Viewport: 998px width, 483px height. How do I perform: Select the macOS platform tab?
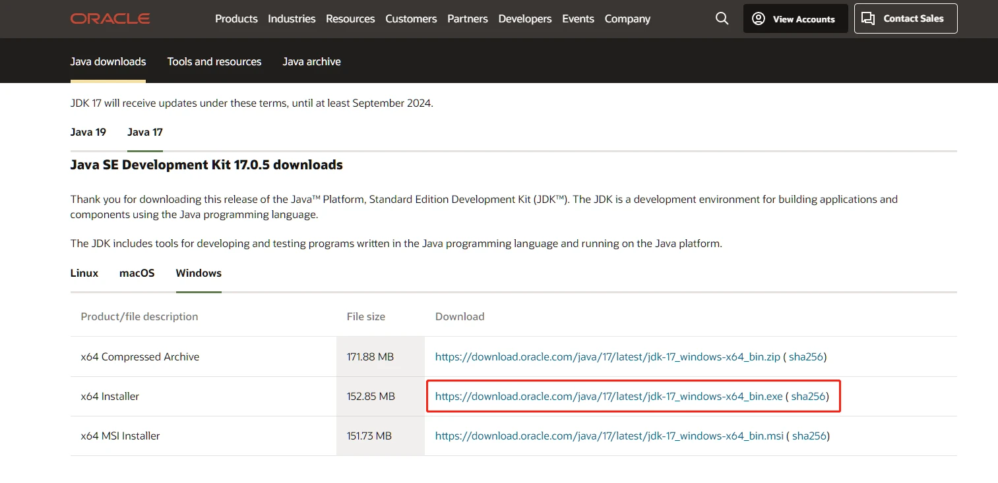[137, 273]
